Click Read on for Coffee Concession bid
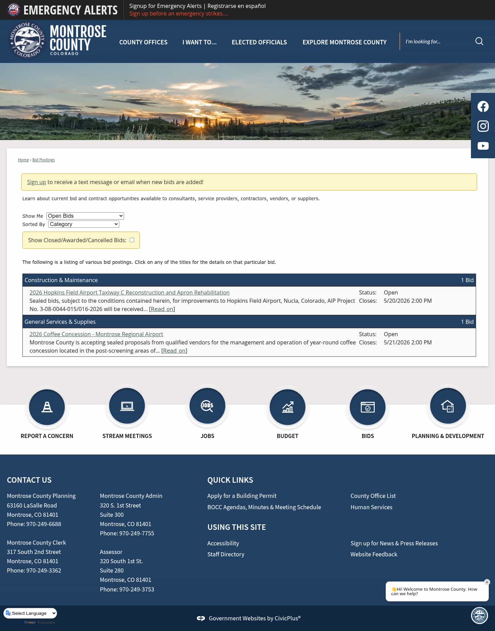This screenshot has width=495, height=631. 174,351
